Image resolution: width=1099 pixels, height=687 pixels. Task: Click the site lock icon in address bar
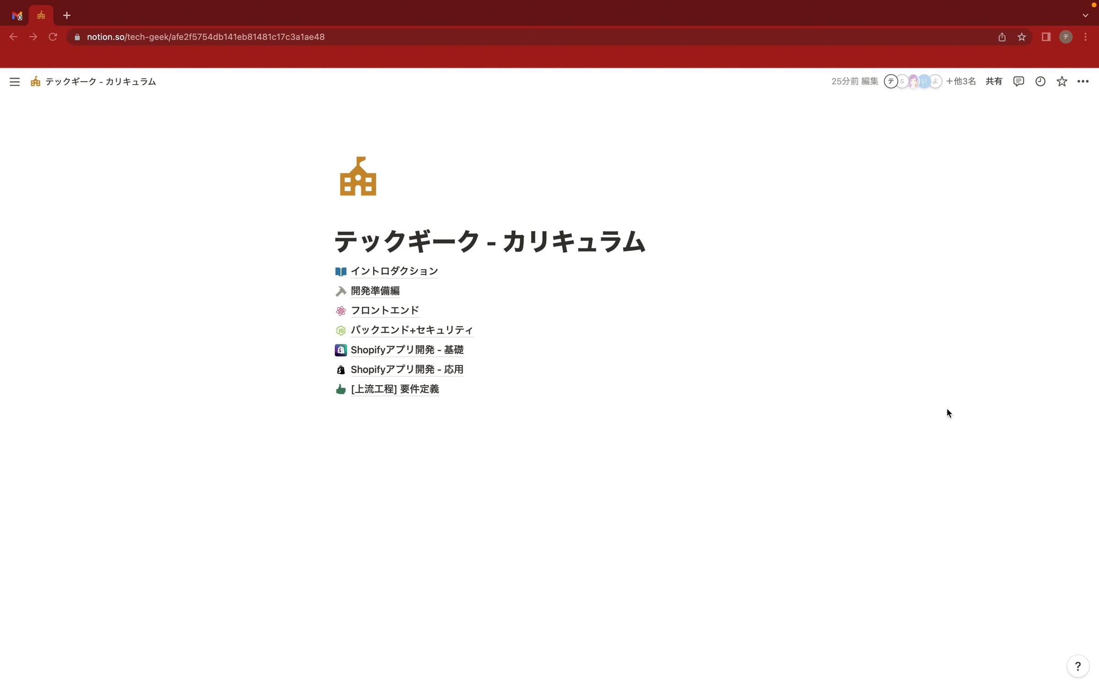pos(77,37)
